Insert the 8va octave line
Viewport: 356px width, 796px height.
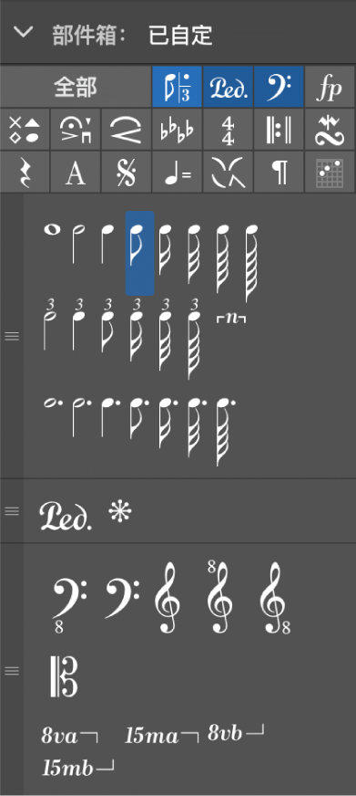point(70,736)
